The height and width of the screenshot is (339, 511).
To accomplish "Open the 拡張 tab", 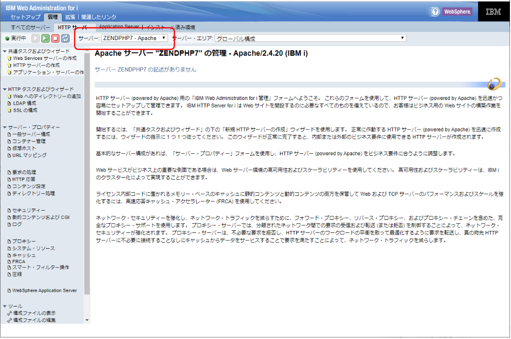I will pos(70,17).
